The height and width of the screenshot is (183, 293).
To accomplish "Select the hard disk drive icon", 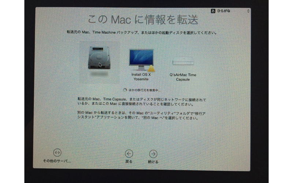I will (99, 58).
